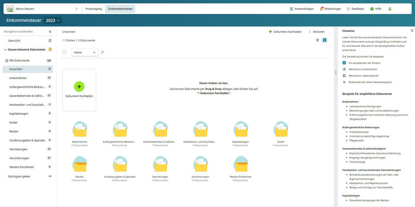Reverse sort order icon next to Name
The image size is (415, 207).
(103, 52)
